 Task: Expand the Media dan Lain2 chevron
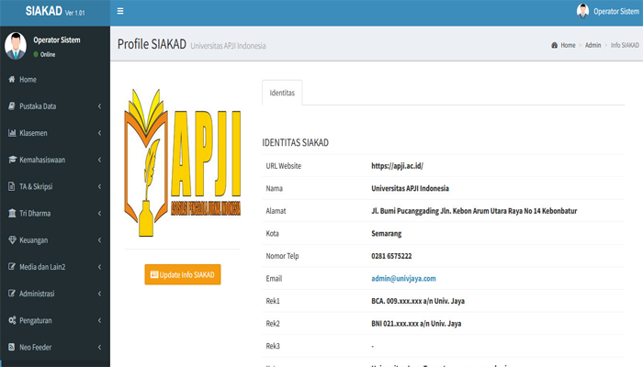[x=99, y=267]
